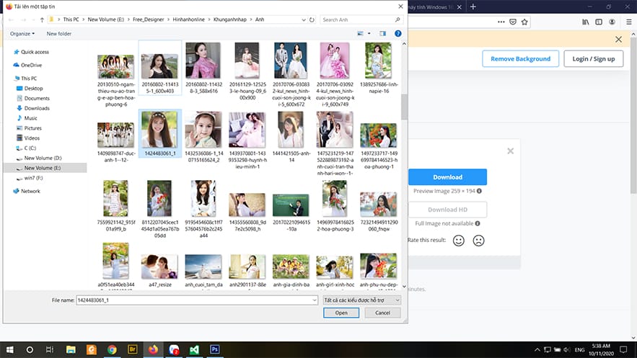This screenshot has height=358, width=637.
Task: Click the Up one level arrow
Action: (42, 19)
